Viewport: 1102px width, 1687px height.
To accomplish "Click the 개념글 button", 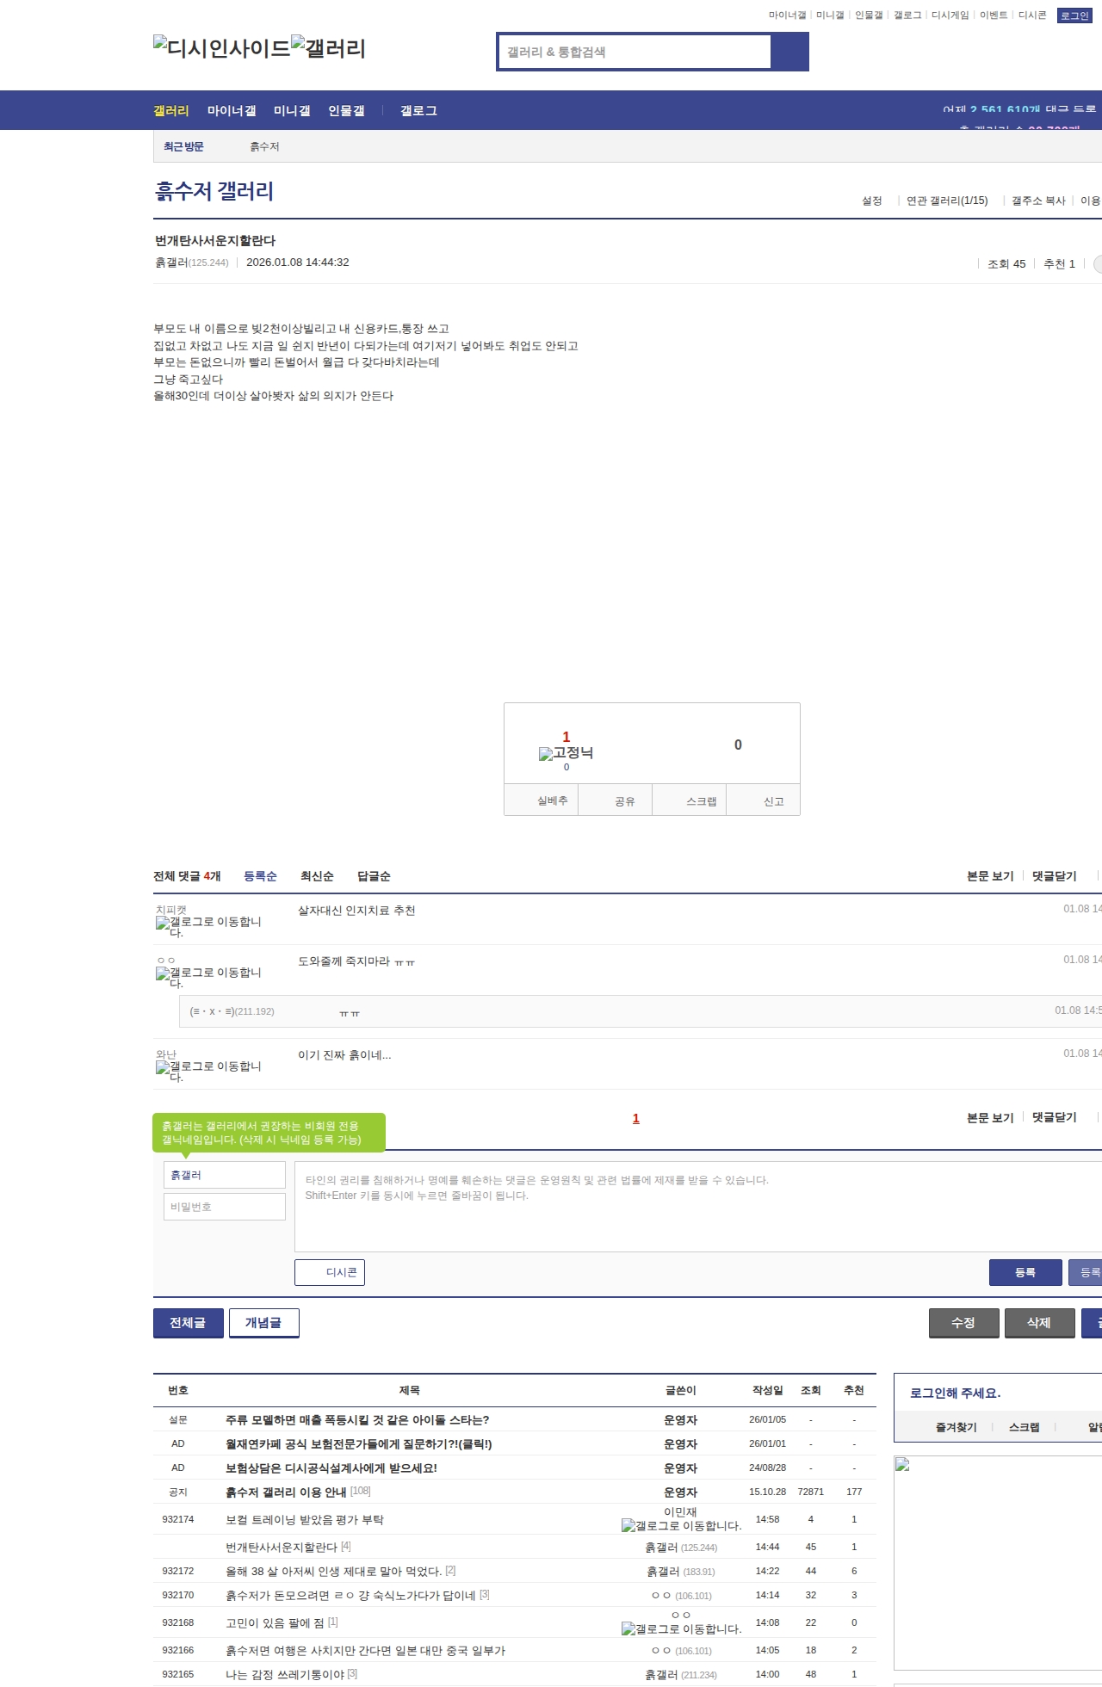I will pos(263,1323).
